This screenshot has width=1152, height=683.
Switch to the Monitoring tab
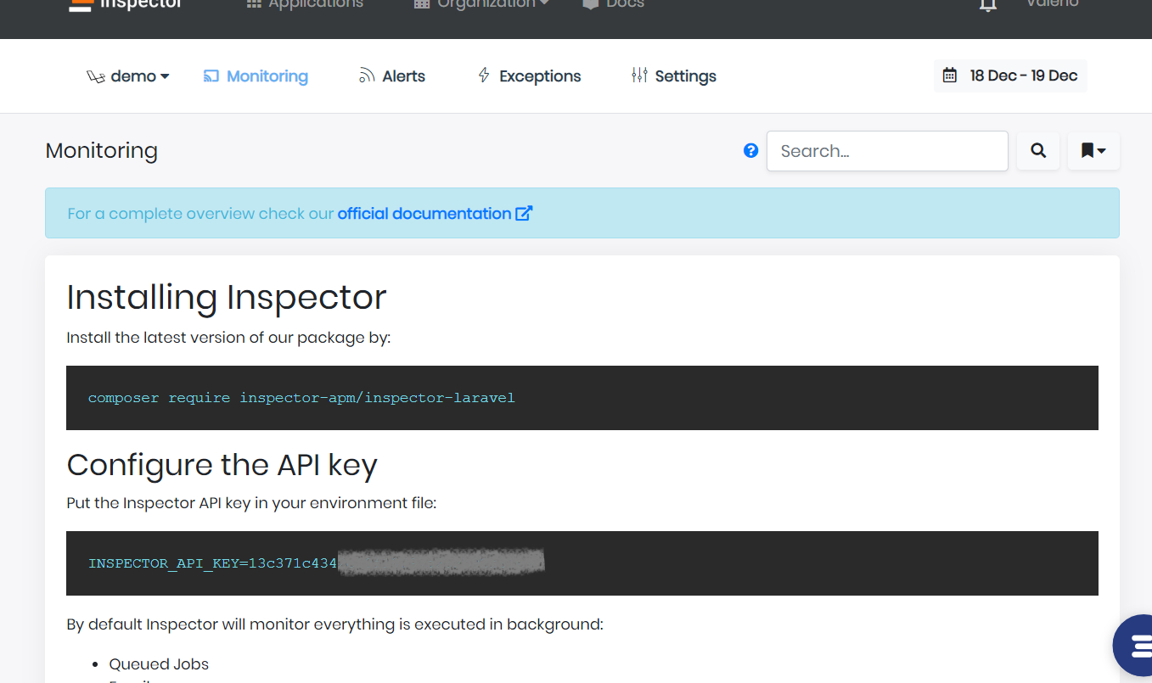[256, 76]
